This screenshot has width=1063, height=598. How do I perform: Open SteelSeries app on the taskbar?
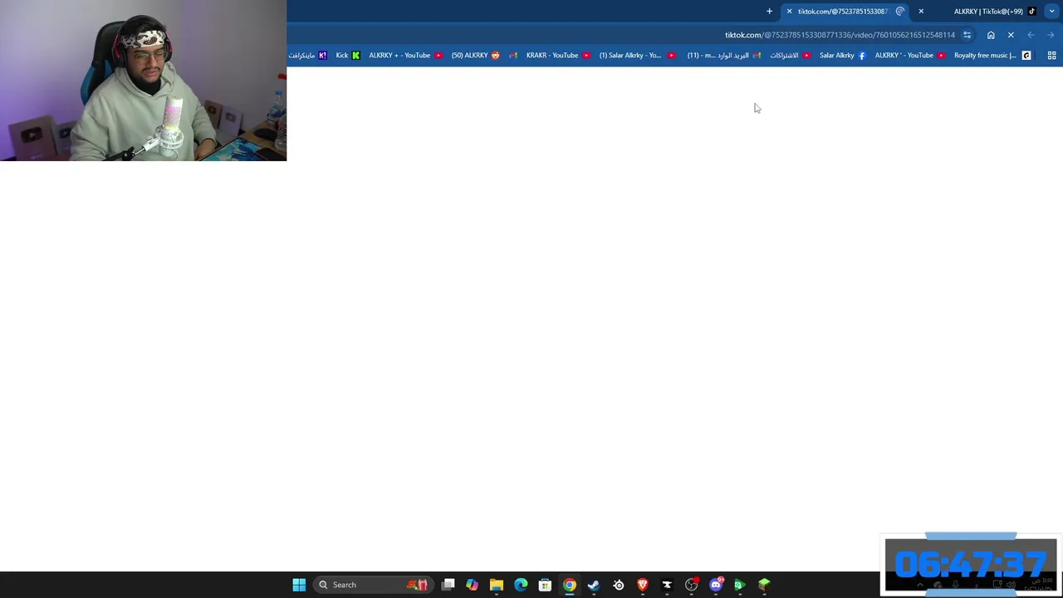click(x=619, y=585)
